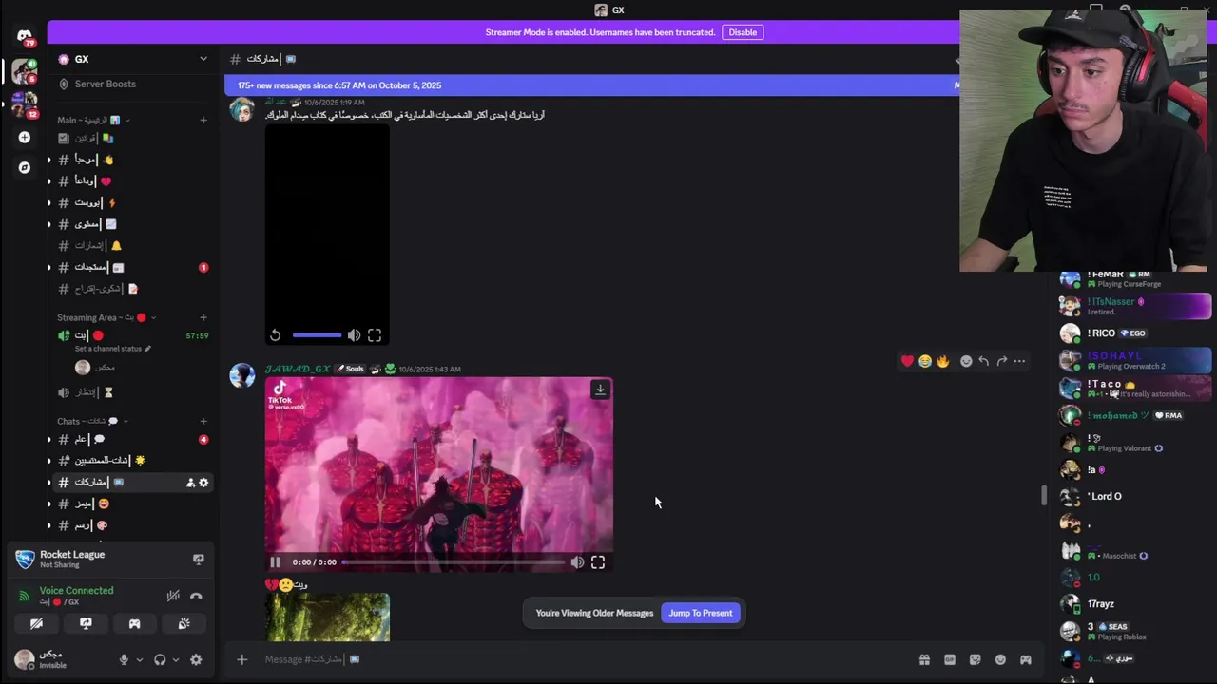Click Jump To Present

(701, 613)
